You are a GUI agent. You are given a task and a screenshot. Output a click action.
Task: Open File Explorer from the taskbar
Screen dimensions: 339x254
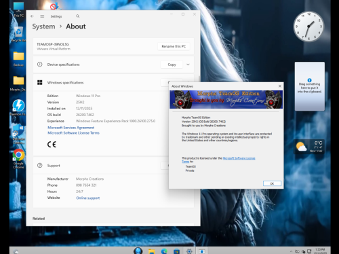coord(152,251)
